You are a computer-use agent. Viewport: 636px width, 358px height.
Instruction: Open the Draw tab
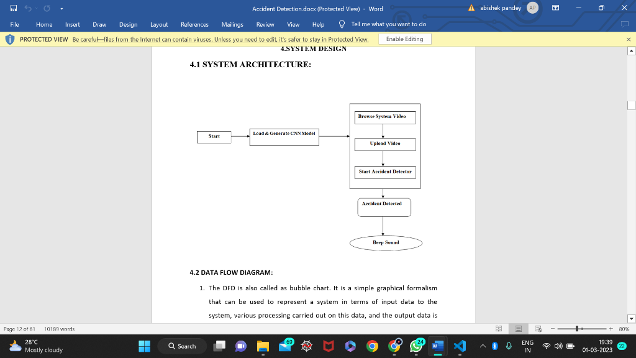[99, 24]
